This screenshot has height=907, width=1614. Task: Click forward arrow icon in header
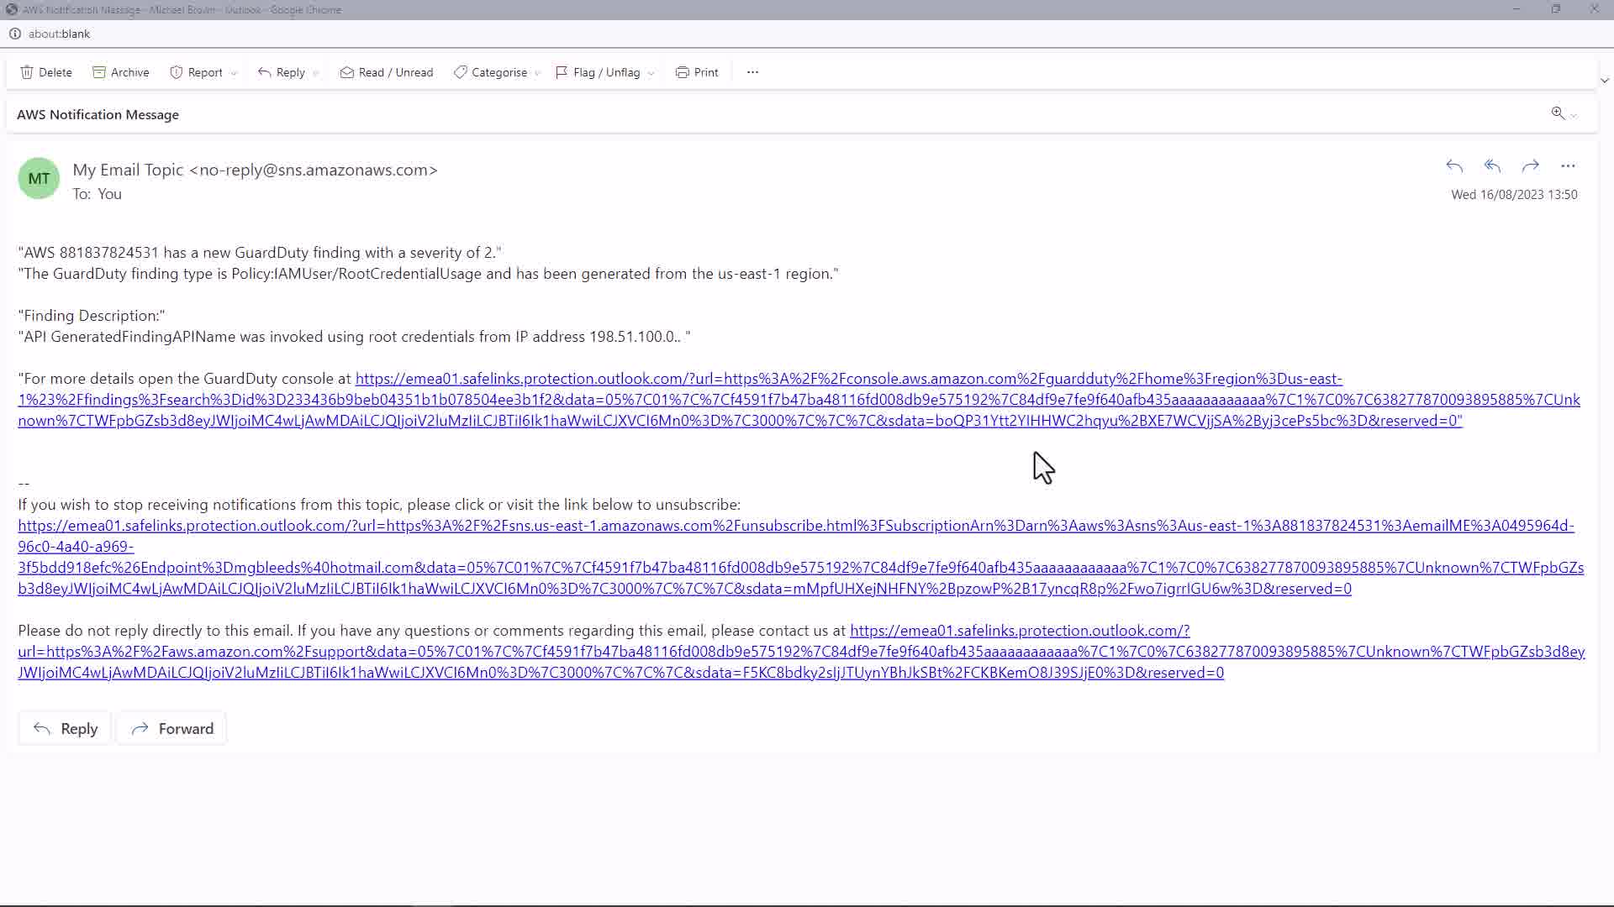pos(1530,165)
